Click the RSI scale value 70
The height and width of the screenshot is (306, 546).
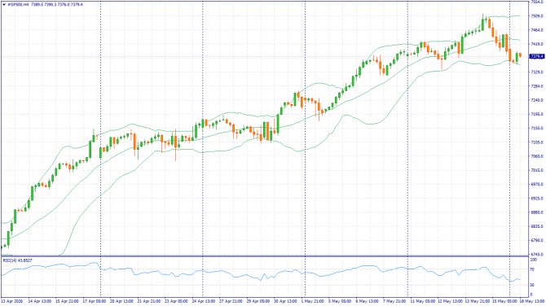(533, 269)
